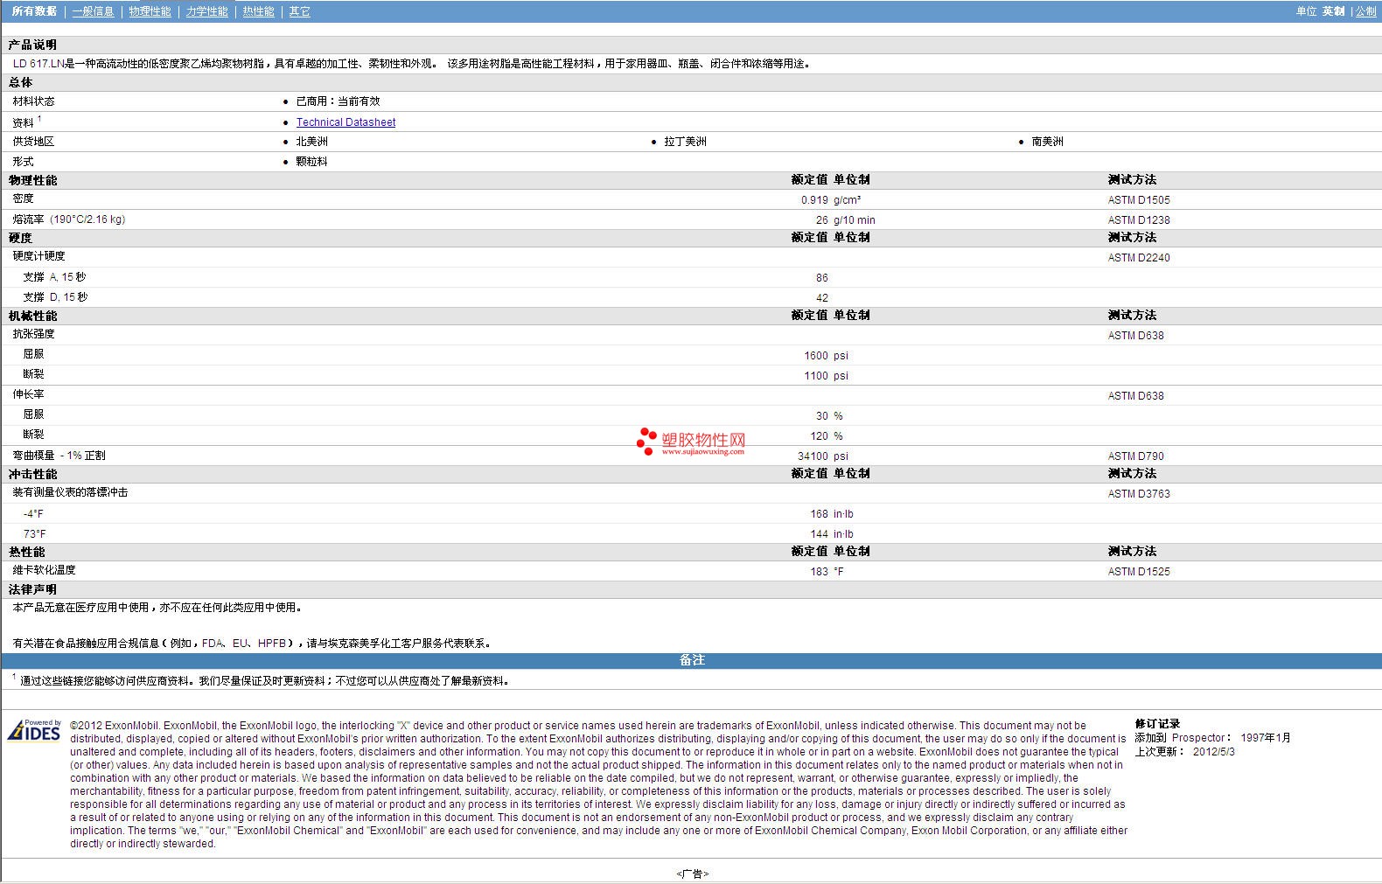This screenshot has height=884, width=1382.
Task: Click the ASTM D1505 test method
Action: pos(1139,200)
